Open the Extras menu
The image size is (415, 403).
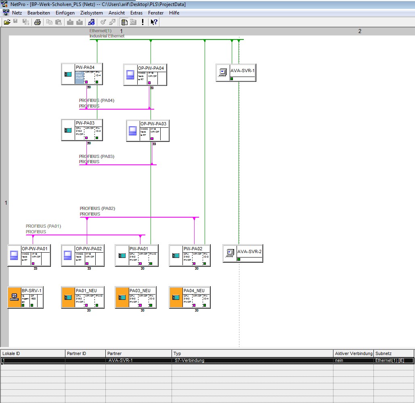(136, 12)
